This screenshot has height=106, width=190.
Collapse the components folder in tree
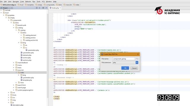pos(9,20)
